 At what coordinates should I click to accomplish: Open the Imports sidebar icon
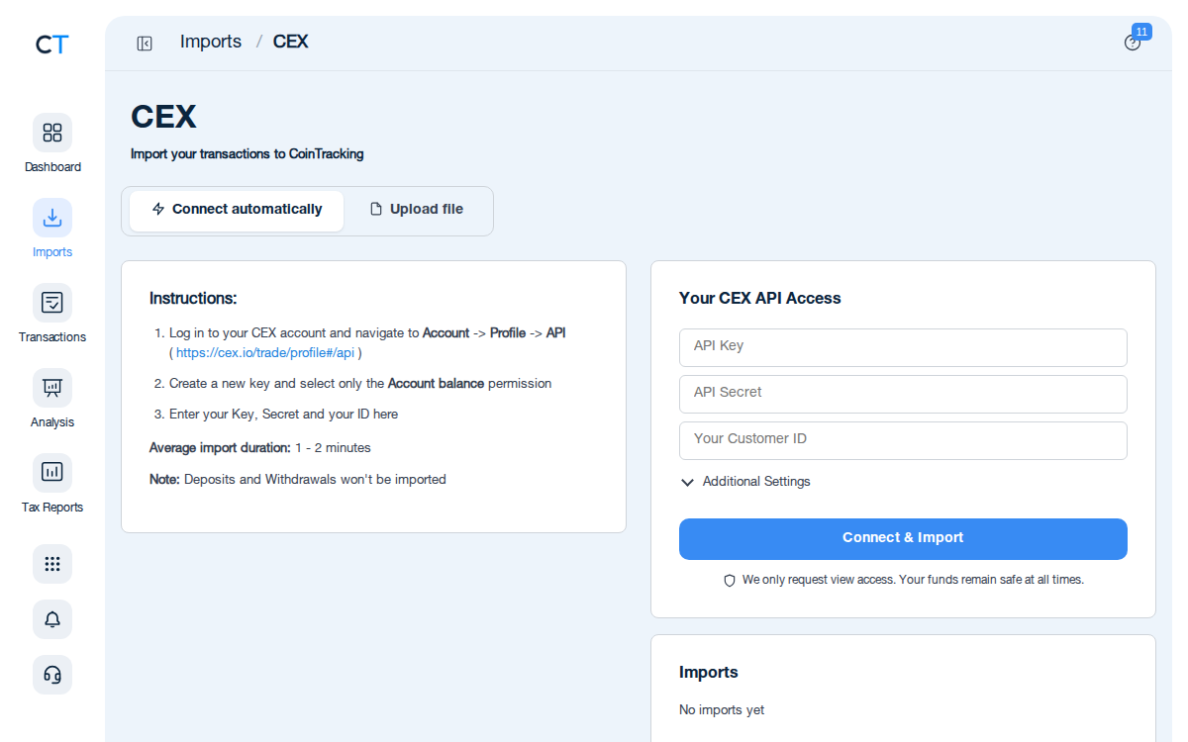pos(52,218)
